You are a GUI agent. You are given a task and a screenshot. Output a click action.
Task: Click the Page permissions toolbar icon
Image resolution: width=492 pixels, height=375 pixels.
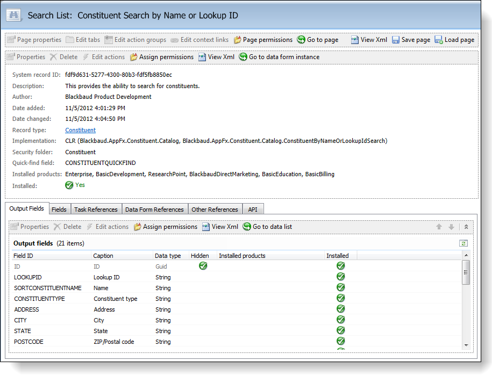(238, 40)
